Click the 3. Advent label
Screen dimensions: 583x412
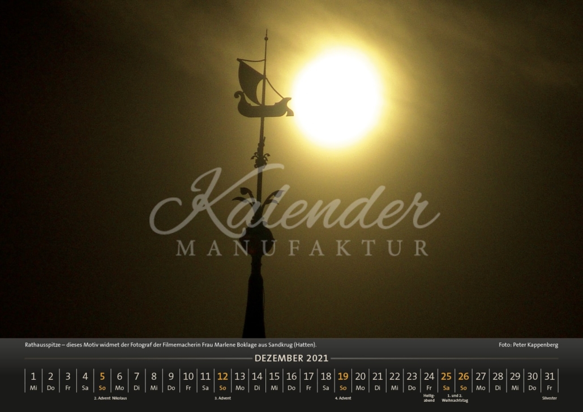pos(222,398)
